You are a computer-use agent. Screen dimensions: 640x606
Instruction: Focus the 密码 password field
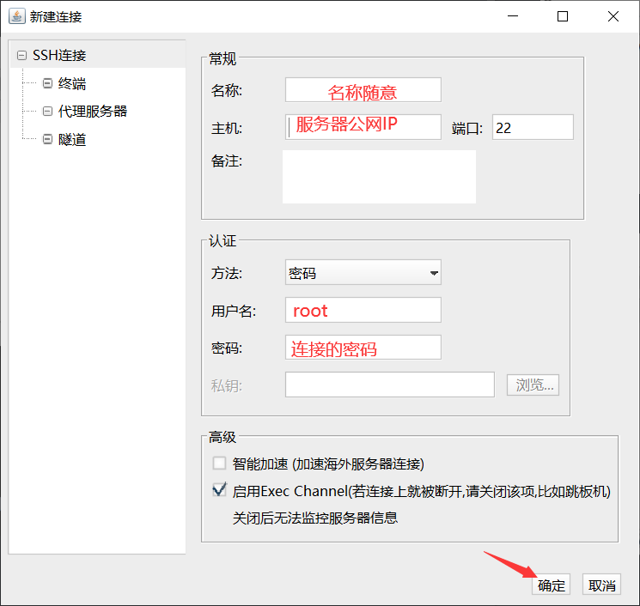363,348
